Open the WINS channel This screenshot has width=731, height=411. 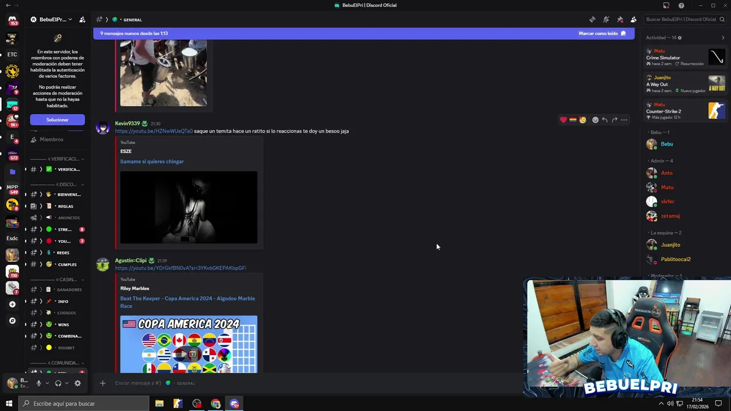[x=56, y=324]
